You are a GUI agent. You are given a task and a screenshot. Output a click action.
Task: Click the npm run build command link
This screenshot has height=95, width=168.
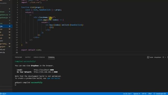[53, 78]
